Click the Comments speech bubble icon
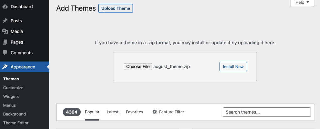The image size is (320, 129). point(5,53)
